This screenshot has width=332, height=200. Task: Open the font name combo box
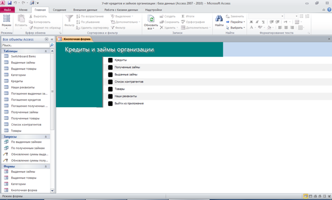266,16
